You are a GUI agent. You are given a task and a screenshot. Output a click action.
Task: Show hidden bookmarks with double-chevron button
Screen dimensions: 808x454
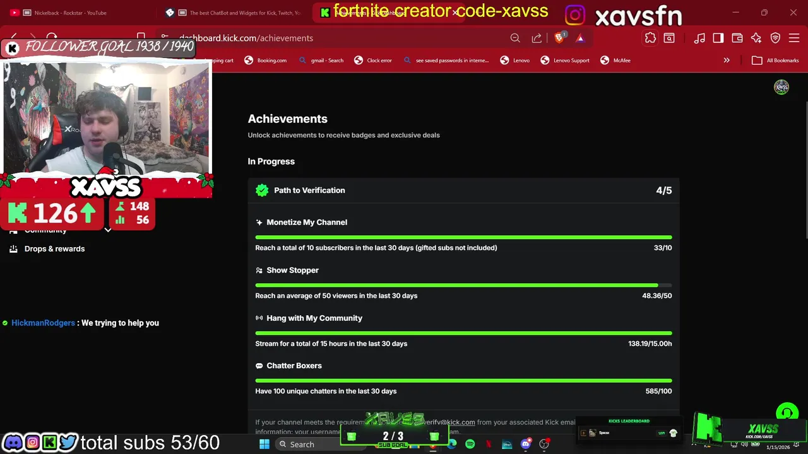tap(727, 61)
